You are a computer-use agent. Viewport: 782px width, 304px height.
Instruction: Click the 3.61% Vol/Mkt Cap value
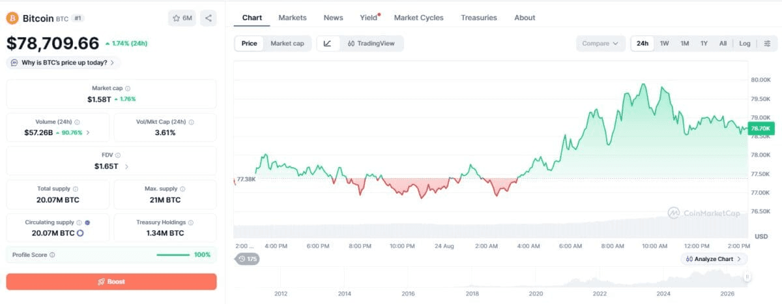(165, 132)
